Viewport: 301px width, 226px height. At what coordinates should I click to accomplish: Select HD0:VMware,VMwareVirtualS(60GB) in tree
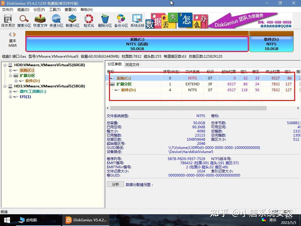[49, 65]
